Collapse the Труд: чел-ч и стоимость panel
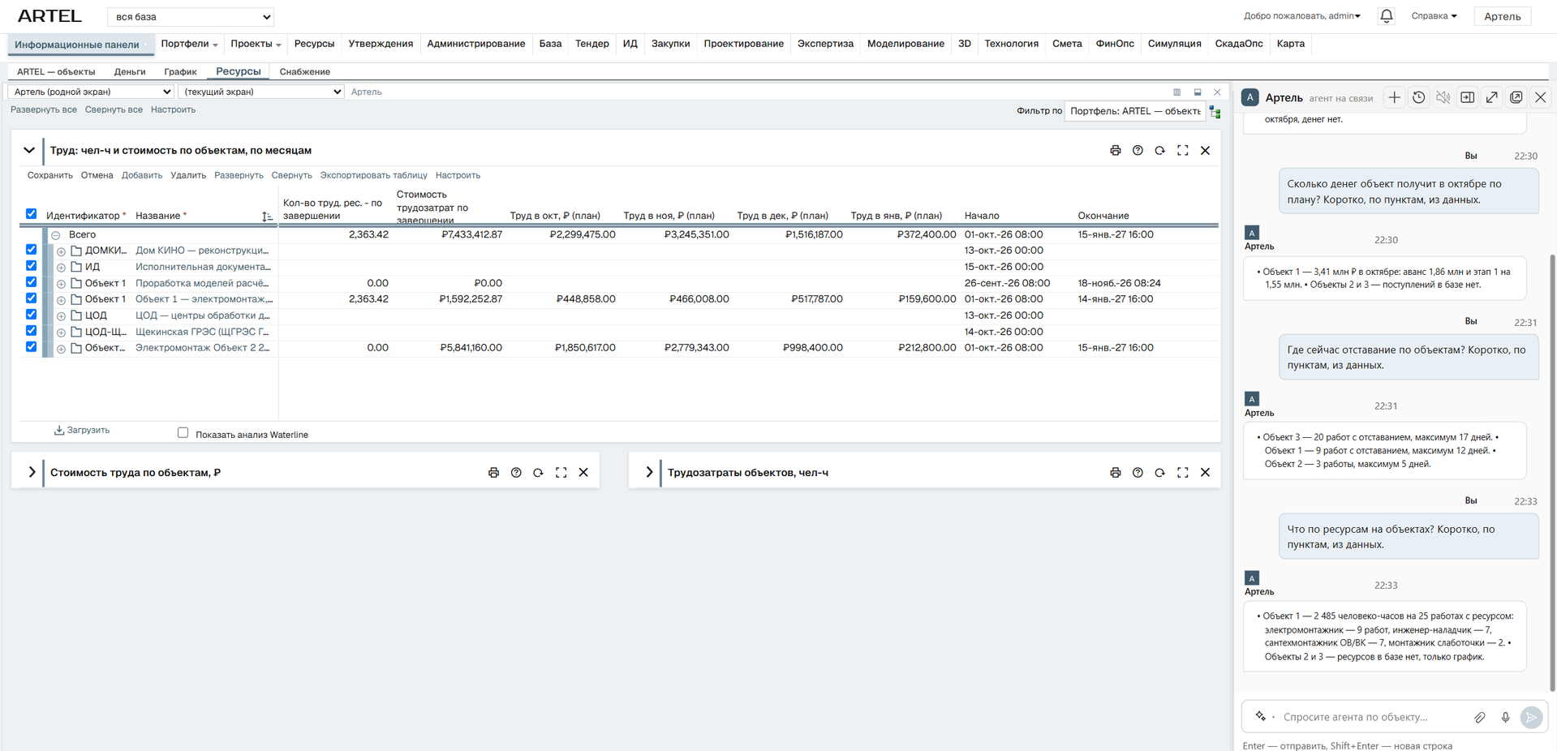 (x=28, y=150)
